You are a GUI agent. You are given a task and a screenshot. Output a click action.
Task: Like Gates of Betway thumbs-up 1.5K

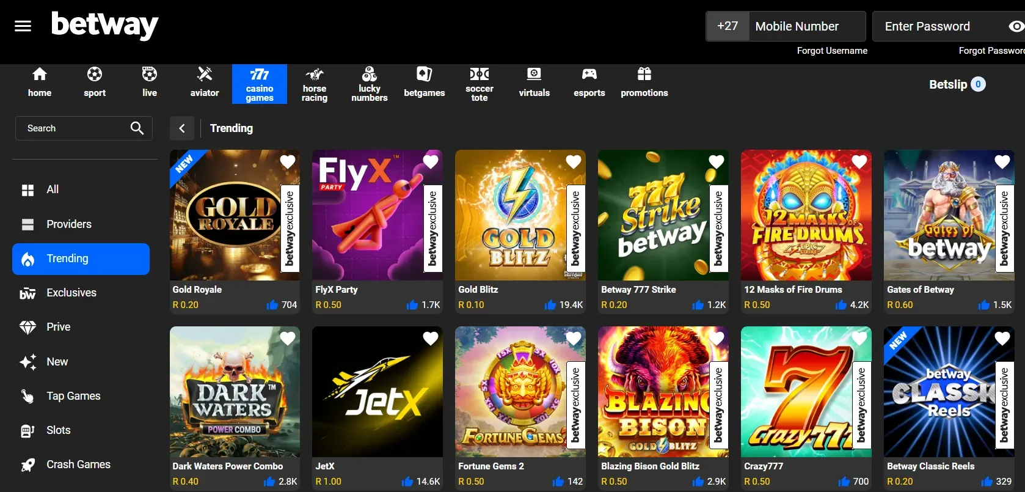pyautogui.click(x=984, y=305)
